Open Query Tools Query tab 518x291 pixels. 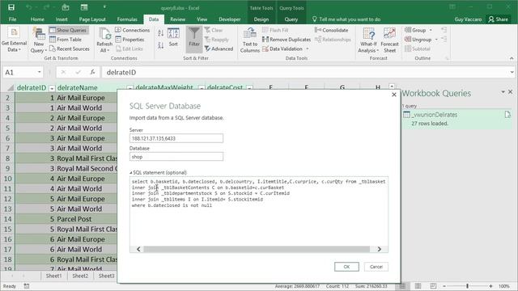pyautogui.click(x=291, y=19)
